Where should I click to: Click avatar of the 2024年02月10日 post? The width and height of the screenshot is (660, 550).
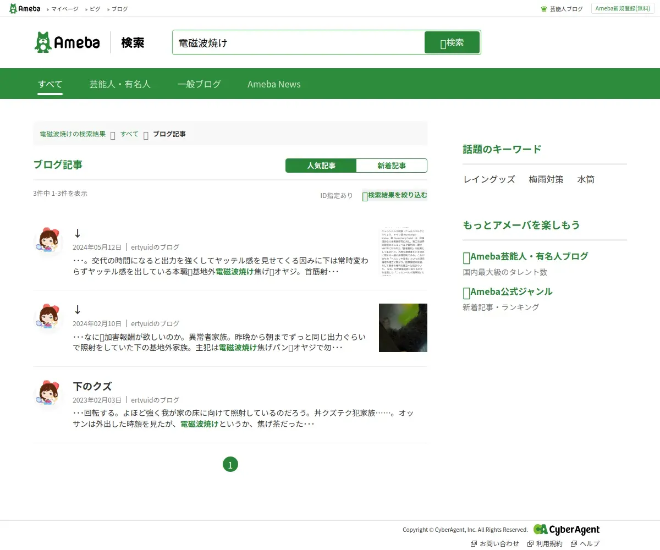click(48, 317)
